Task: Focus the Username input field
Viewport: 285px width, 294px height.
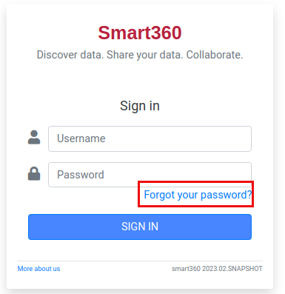Action: pyautogui.click(x=150, y=138)
